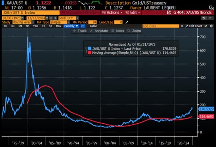Open the Actions menu
The height and width of the screenshot is (147, 216).
(x=112, y=12)
